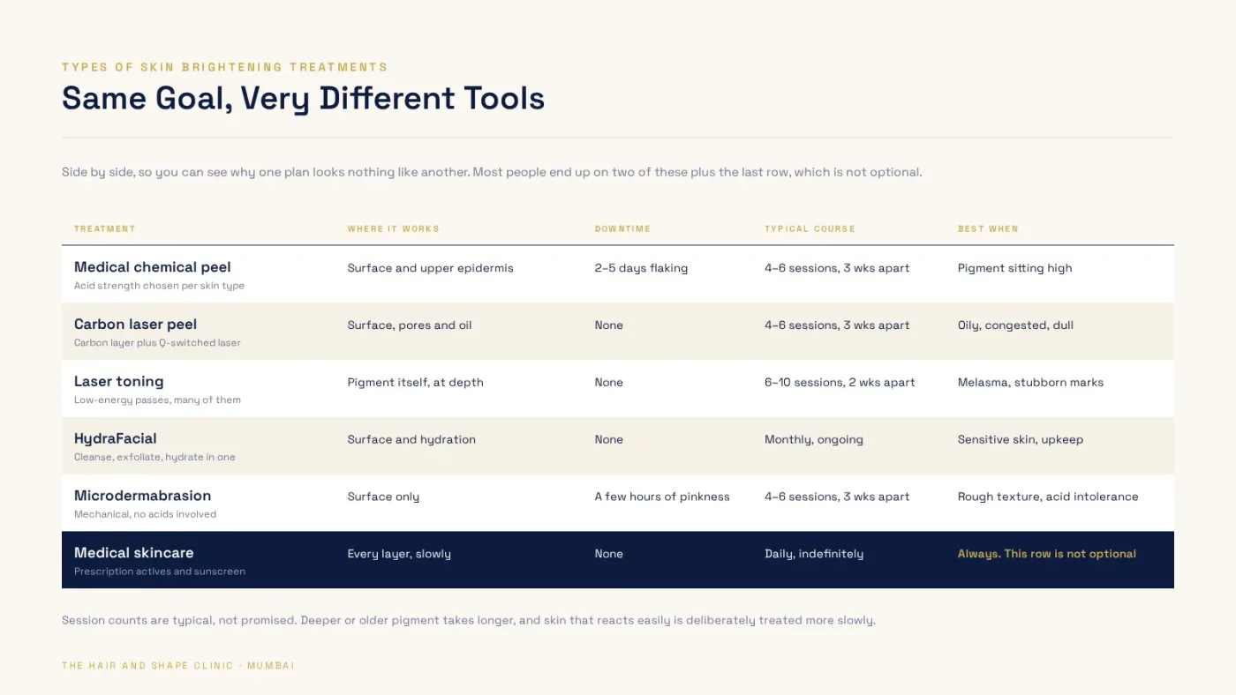Viewport: 1236px width, 695px height.
Task: Click the Medical chemical peel row title
Action: click(153, 267)
